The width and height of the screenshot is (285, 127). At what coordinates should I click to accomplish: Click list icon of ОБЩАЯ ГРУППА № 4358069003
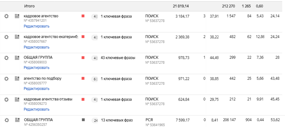pyautogui.click(x=17, y=58)
